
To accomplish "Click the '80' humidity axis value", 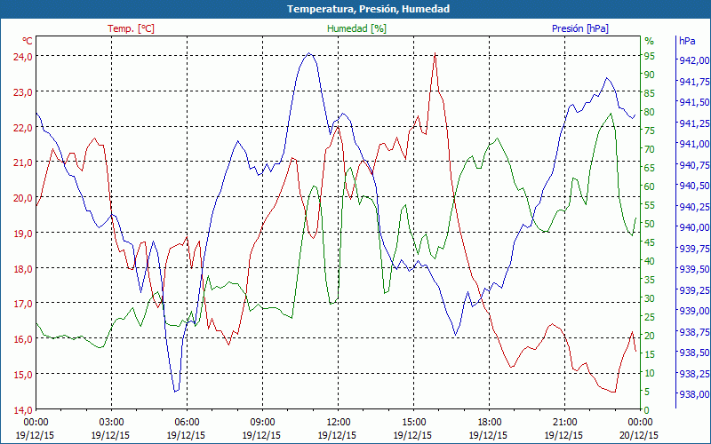I will point(650,112).
